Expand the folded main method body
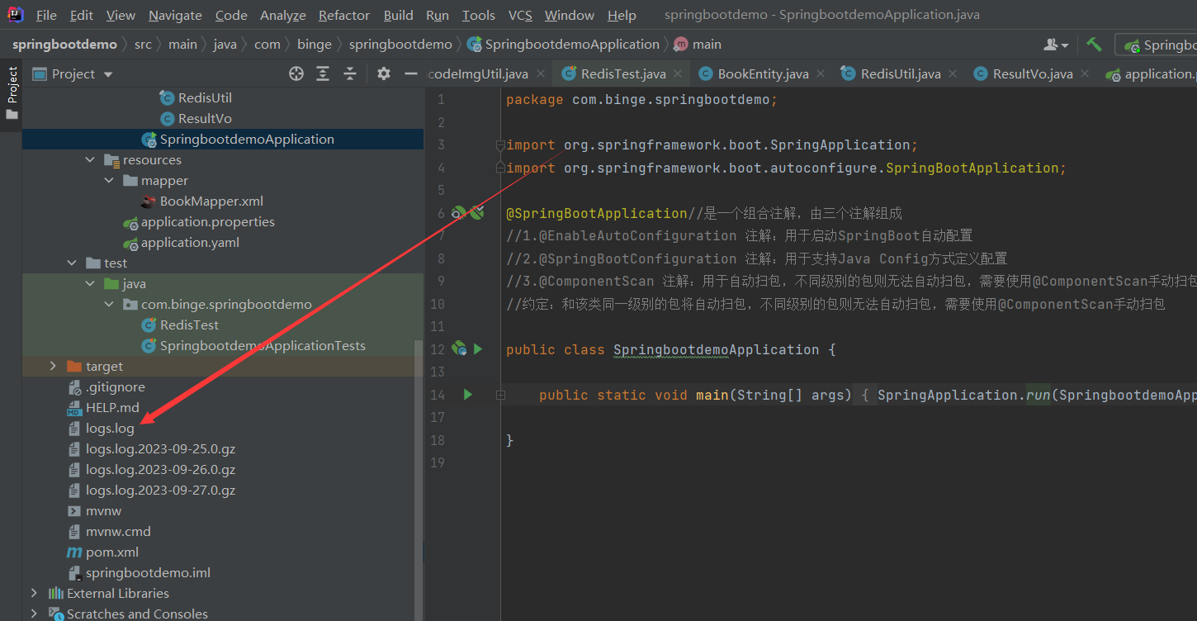1197x621 pixels. coord(500,396)
